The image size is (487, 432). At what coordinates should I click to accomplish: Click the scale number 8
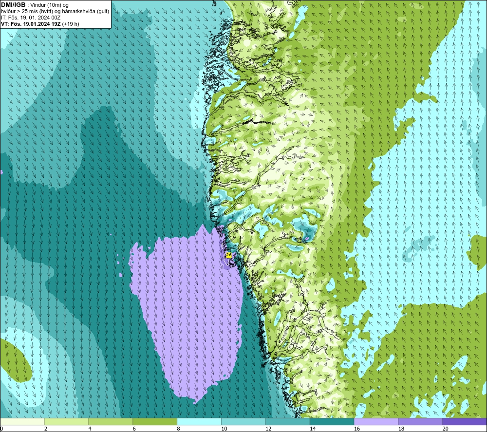pos(179,429)
